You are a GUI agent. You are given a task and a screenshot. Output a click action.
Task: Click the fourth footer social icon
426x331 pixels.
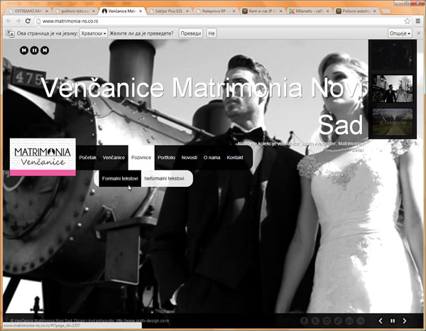[338, 321]
